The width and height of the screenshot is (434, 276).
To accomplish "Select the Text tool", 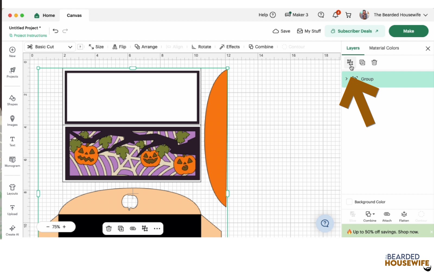I will pyautogui.click(x=12, y=141).
